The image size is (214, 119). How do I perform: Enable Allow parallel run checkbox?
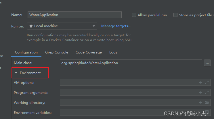134,15
